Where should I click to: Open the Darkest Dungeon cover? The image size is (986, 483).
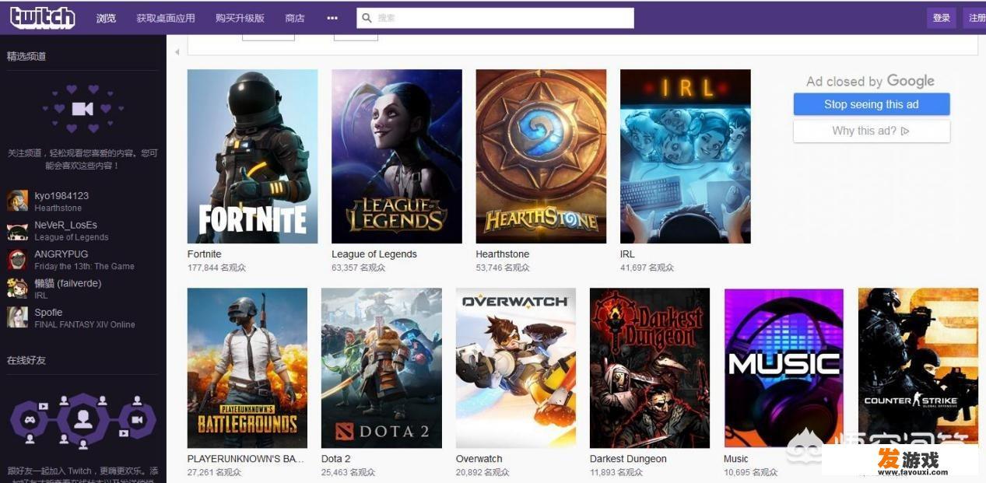coord(650,368)
